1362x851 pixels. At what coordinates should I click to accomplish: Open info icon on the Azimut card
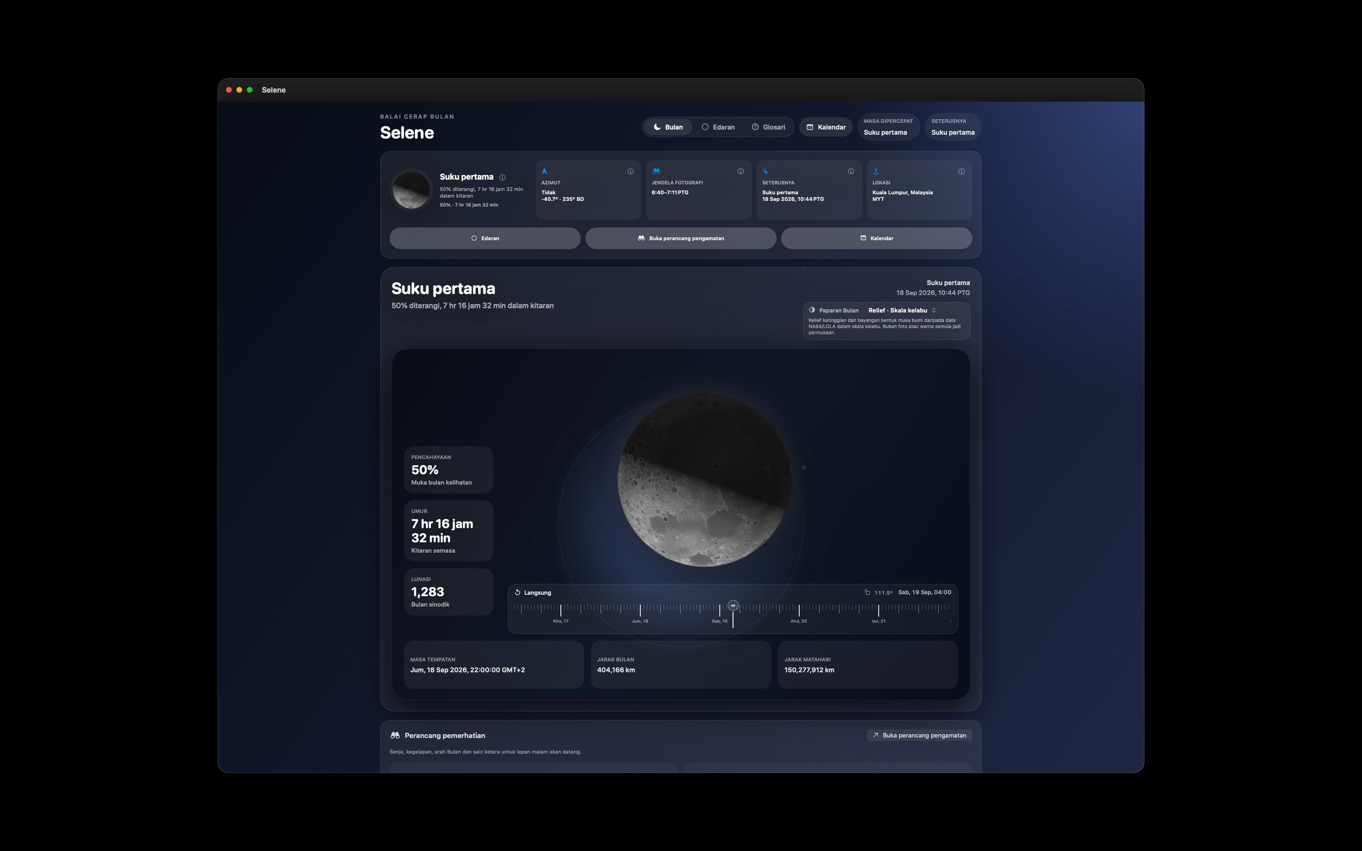[x=630, y=172]
